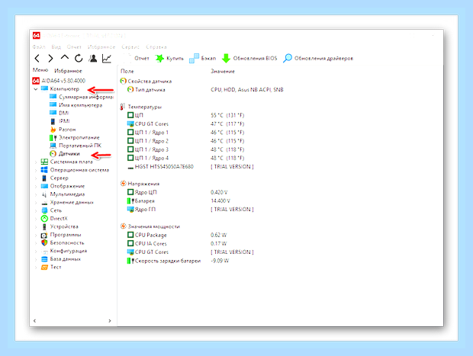Select Портативный ПК tree item

coord(76,146)
